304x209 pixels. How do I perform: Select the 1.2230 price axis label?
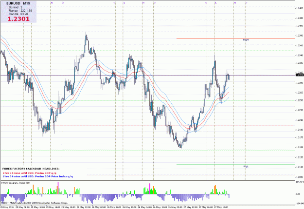(x=300, y=110)
